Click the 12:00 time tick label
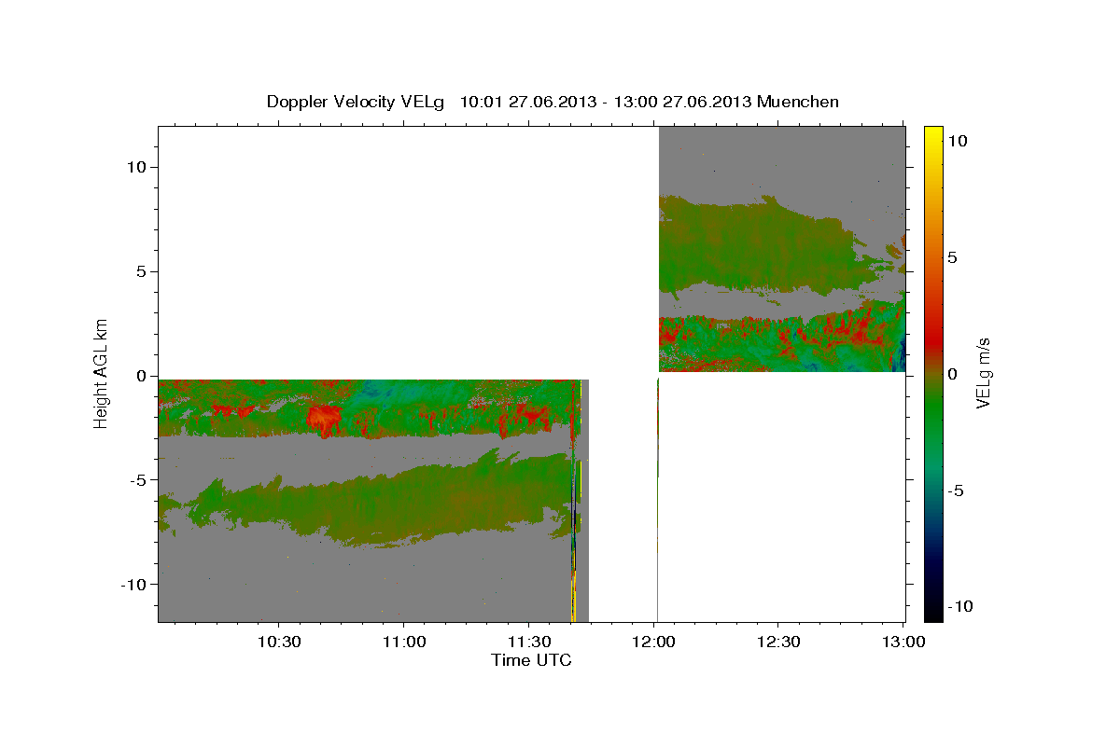The height and width of the screenshot is (746, 1120). pos(654,642)
